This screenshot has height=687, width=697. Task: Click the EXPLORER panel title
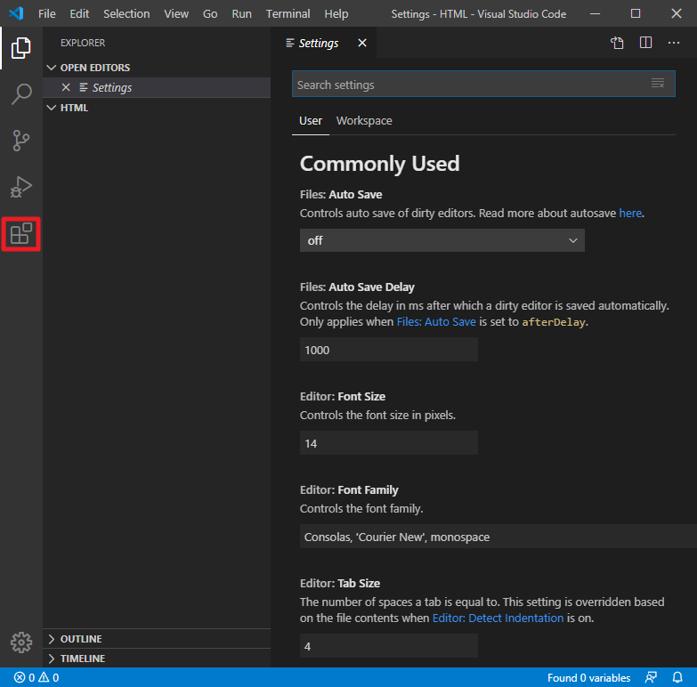click(x=83, y=43)
